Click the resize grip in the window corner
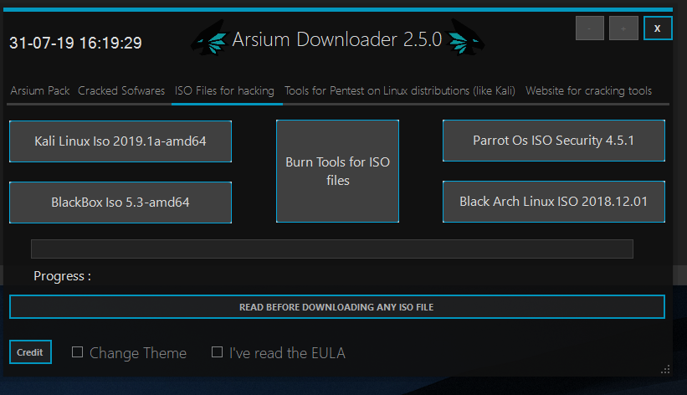Viewport: 687px width, 395px height. tap(665, 368)
